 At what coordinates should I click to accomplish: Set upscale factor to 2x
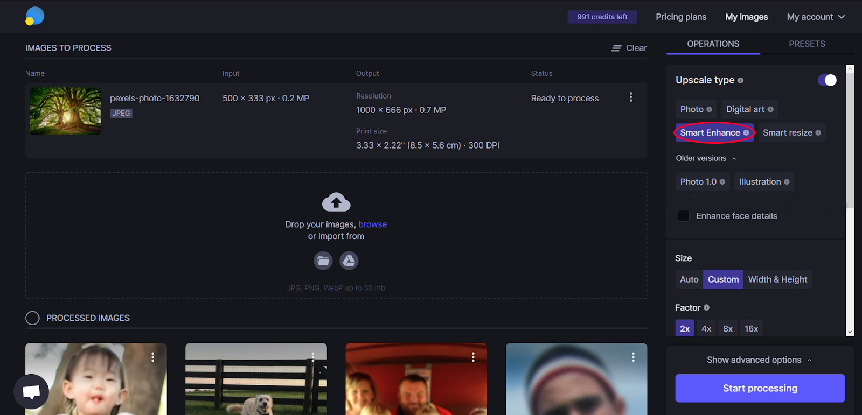pos(685,328)
